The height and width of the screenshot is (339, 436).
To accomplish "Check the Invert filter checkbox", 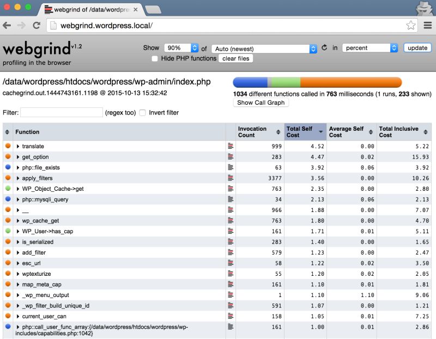I will pyautogui.click(x=142, y=113).
